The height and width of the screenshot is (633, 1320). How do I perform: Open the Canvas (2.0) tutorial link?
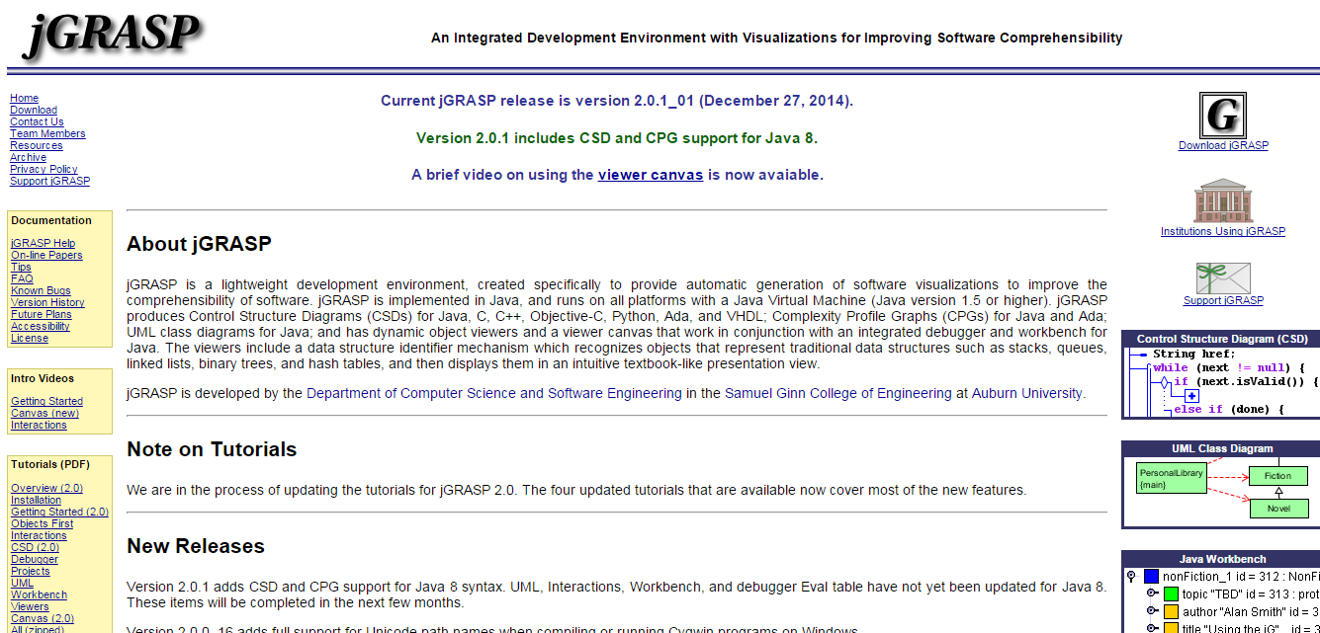pos(43,619)
